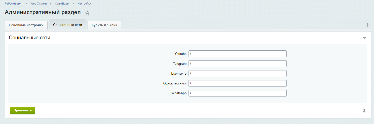374x124 pixels.
Task: Open the arrow menu after Рабочий стол breadcrumb
Action: [26, 4]
